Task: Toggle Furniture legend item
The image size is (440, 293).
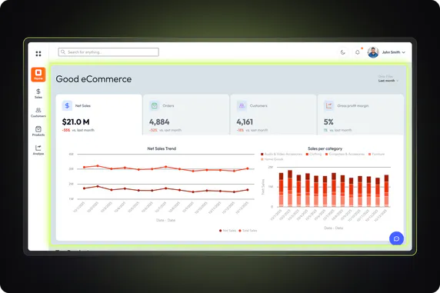Action: tap(377, 154)
